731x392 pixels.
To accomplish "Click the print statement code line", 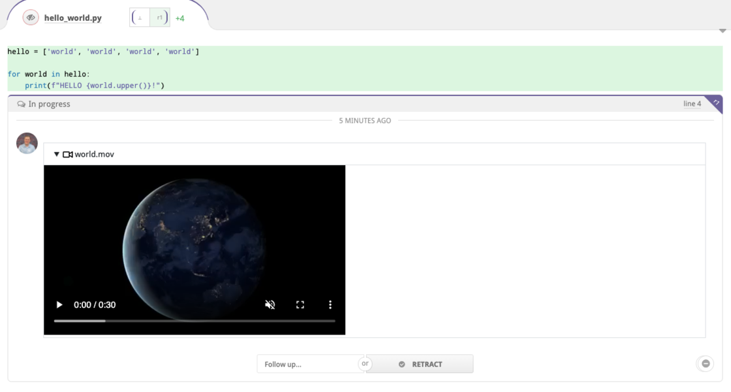I will click(95, 86).
